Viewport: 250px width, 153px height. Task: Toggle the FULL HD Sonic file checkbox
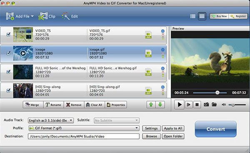click(8, 72)
